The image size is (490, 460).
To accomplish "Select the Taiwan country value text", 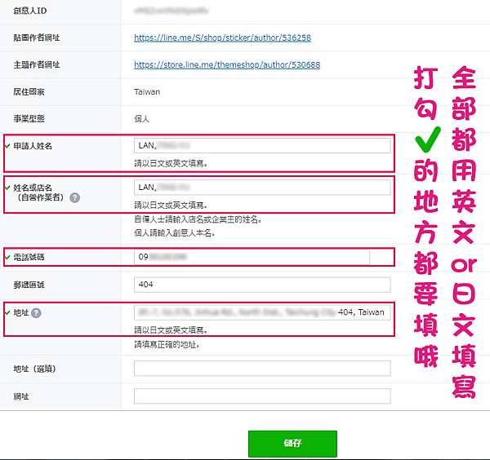I will point(147,92).
